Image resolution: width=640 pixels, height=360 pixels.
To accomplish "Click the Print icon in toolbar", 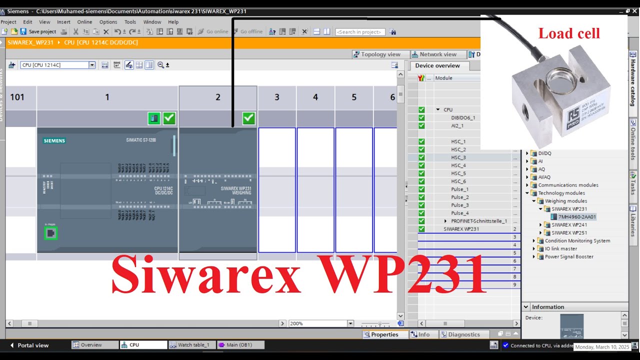I will pos(64,31).
